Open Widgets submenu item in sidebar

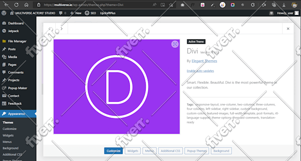[x=8, y=135]
